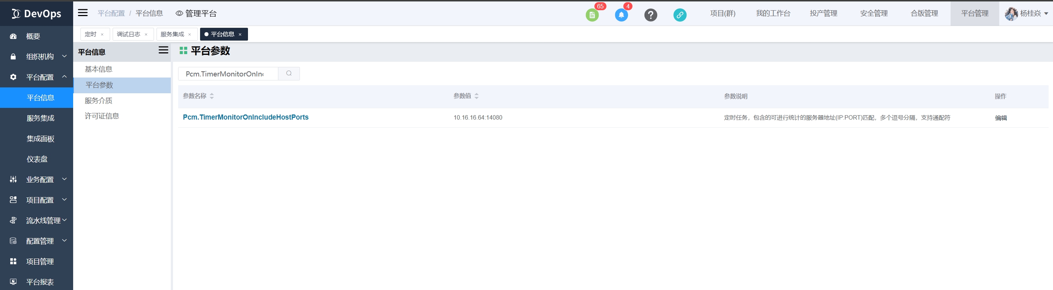
Task: Switch to the 调试日志 tab
Action: 128,34
